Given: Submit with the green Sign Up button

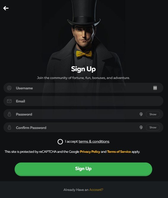Looking at the screenshot, I should click(83, 169).
